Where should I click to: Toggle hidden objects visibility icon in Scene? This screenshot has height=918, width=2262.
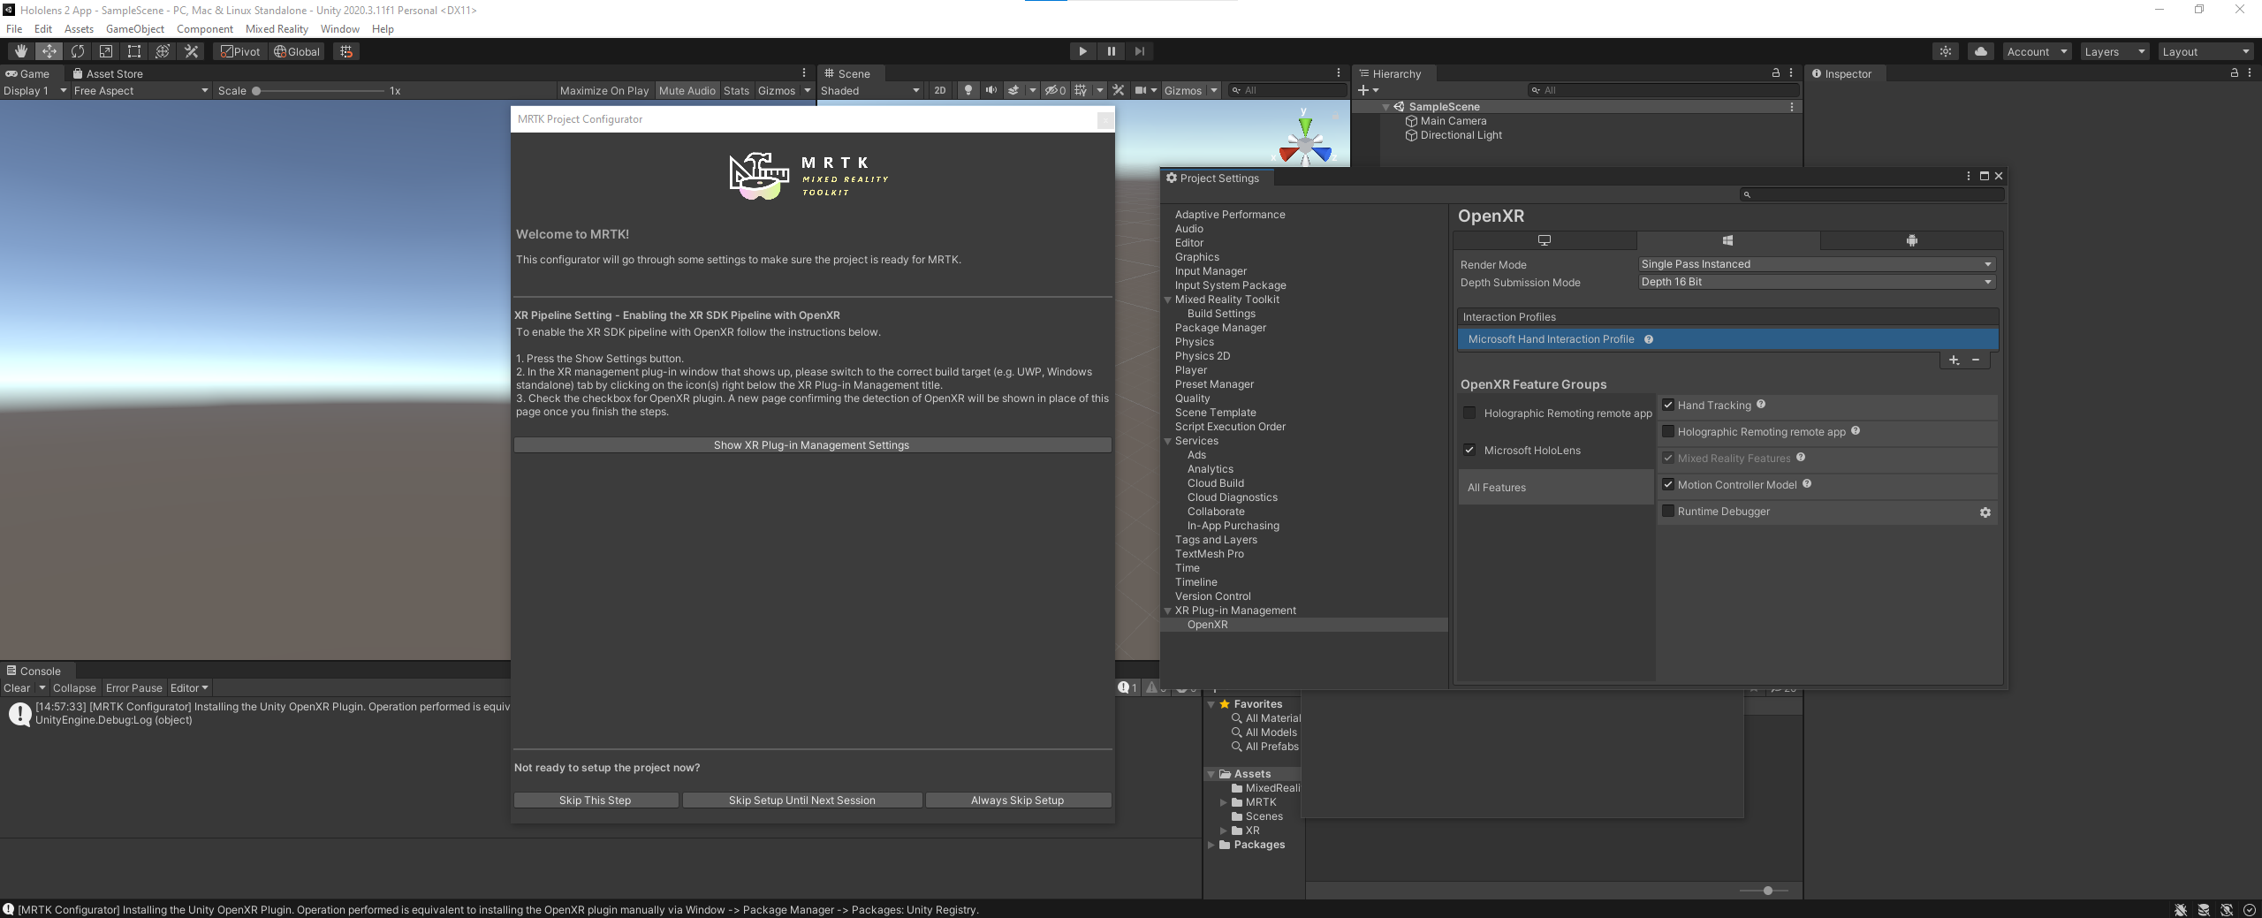click(x=1055, y=90)
